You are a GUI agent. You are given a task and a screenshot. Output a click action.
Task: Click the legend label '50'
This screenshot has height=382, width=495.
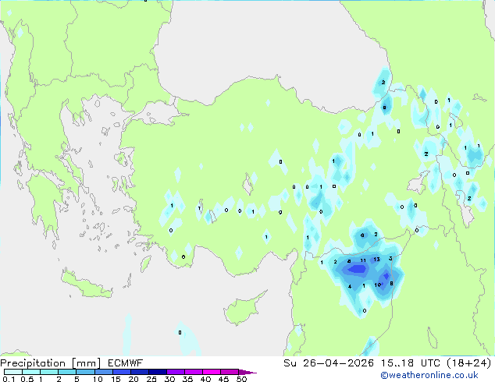click(241, 379)
